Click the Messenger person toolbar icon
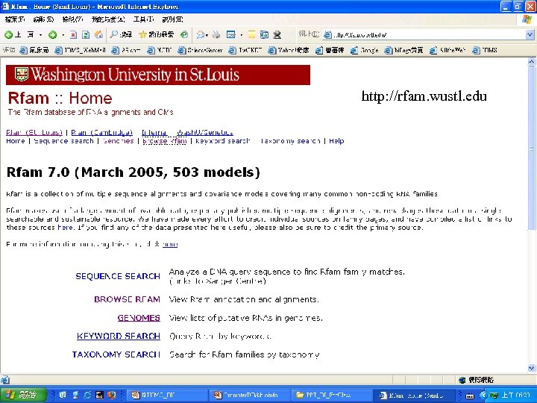 point(277,34)
